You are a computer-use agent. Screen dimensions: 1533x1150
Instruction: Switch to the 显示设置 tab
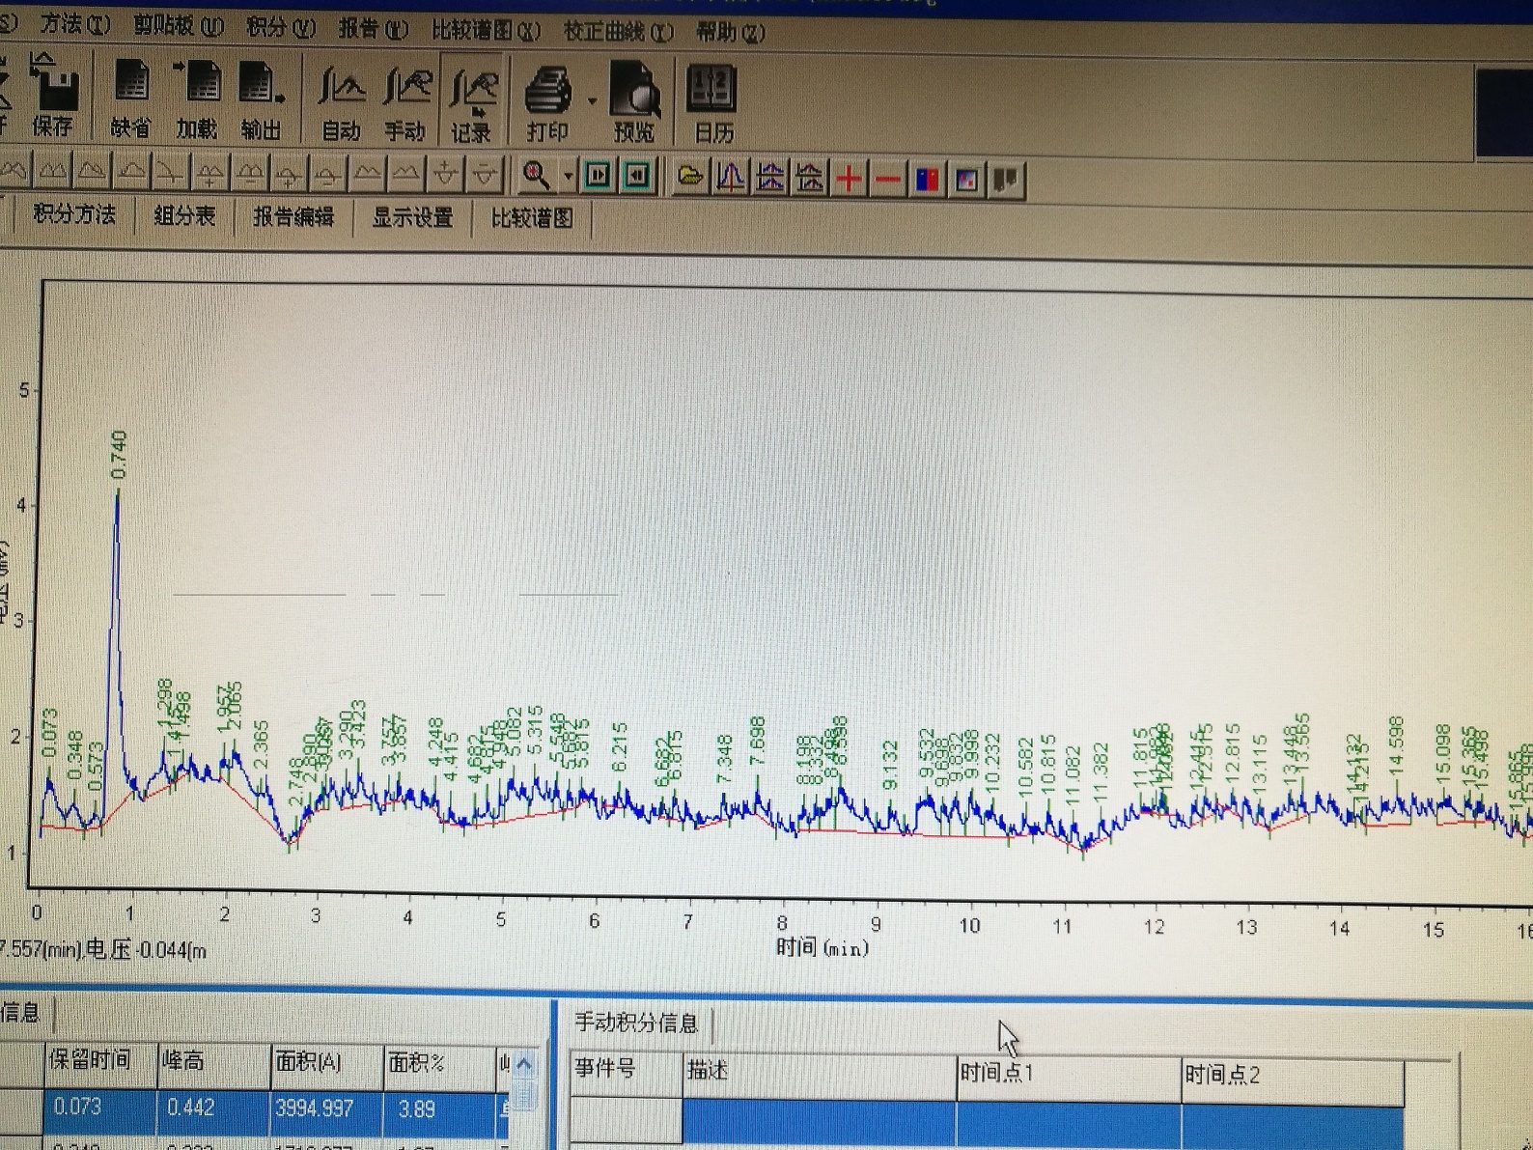tap(412, 217)
